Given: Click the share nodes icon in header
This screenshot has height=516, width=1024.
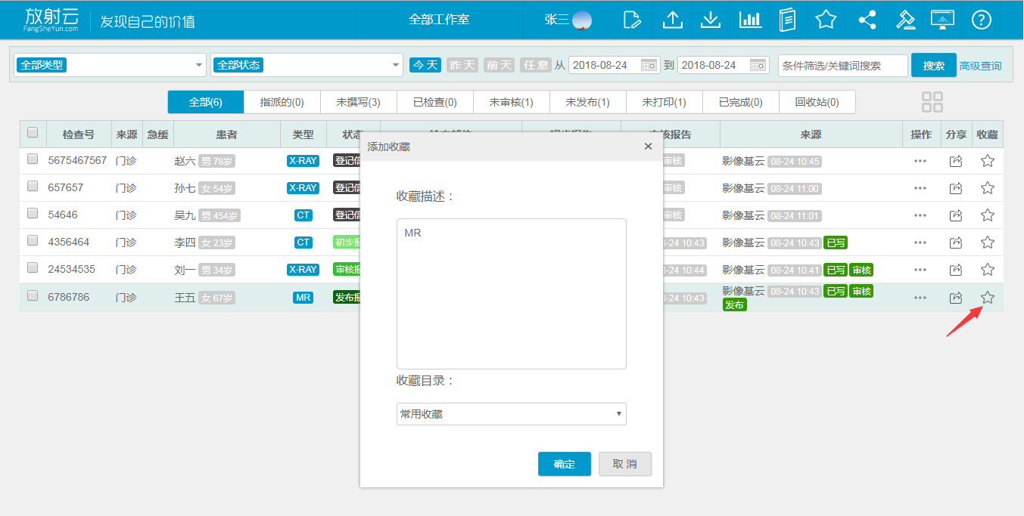Looking at the screenshot, I should click(x=867, y=20).
